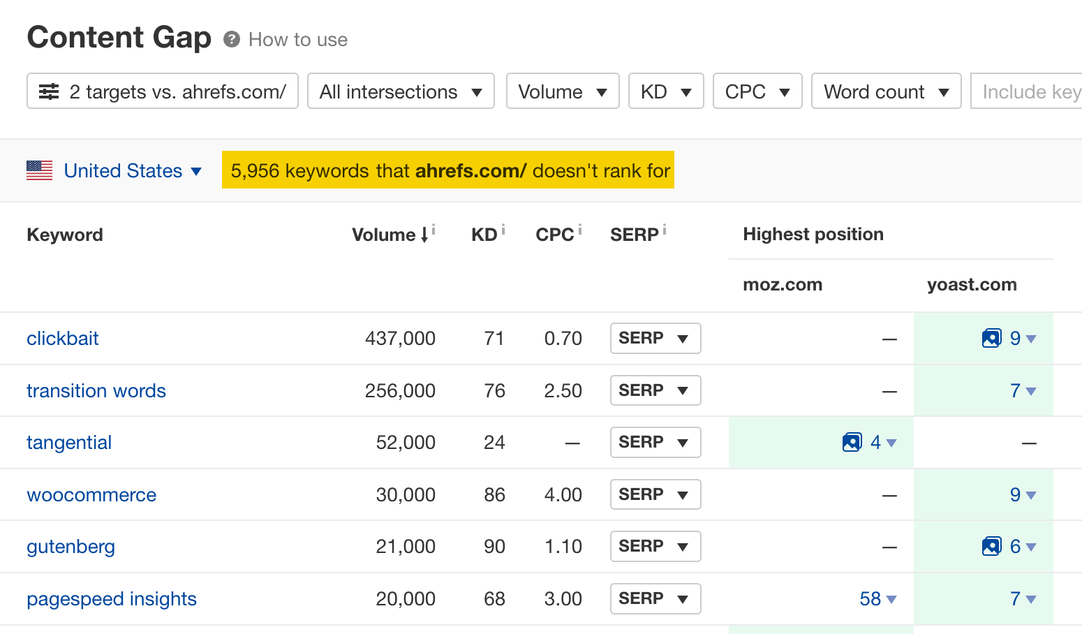Show info tooltip for Volume column
Viewport: 1082px width, 634px height.
point(433,228)
